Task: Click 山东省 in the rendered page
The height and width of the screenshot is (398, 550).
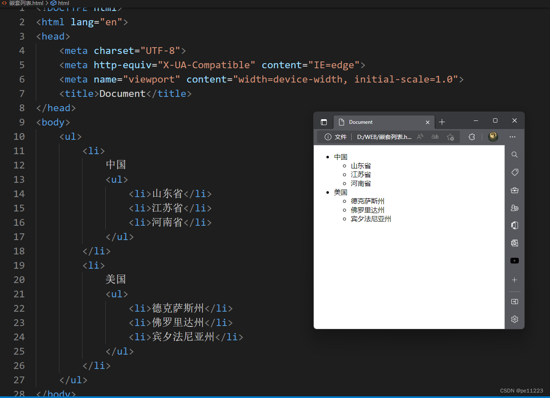Action: [361, 166]
